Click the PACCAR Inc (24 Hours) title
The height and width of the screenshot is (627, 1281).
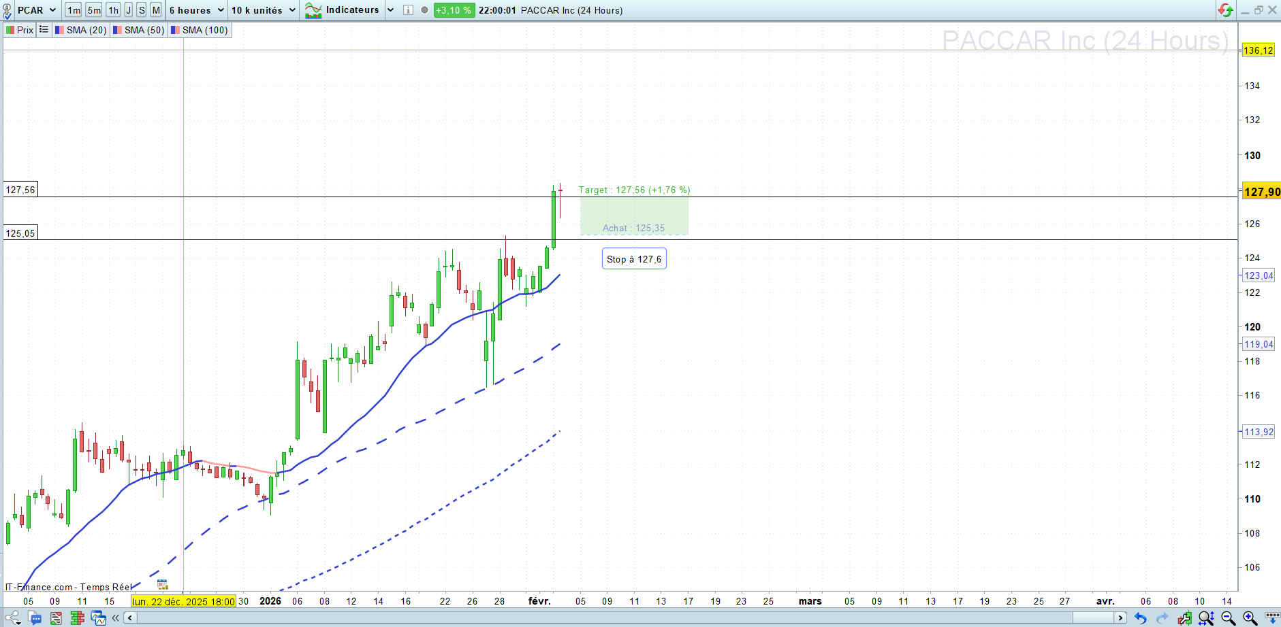pyautogui.click(x=571, y=10)
